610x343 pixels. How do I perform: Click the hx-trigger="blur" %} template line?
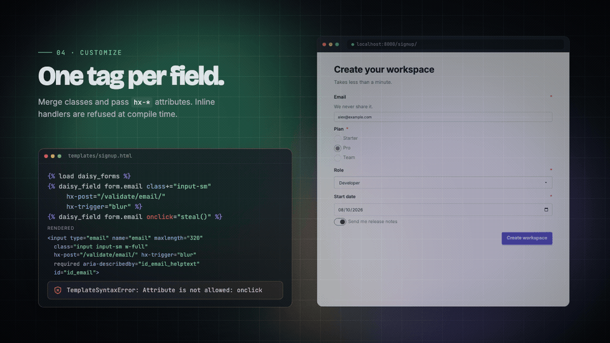tap(104, 207)
